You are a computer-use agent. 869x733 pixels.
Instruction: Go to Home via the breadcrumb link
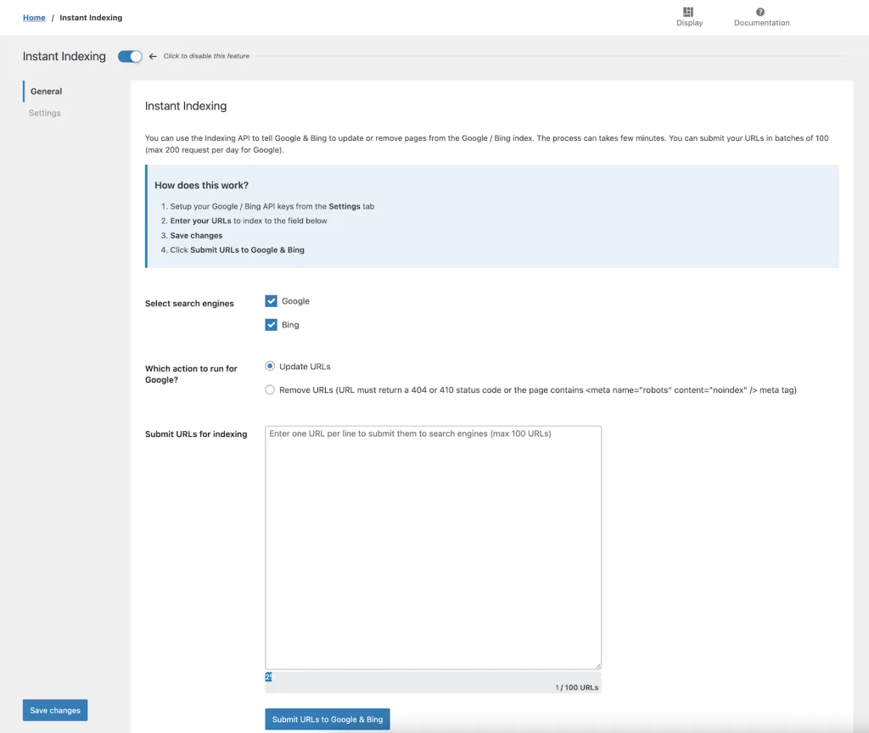click(x=34, y=18)
